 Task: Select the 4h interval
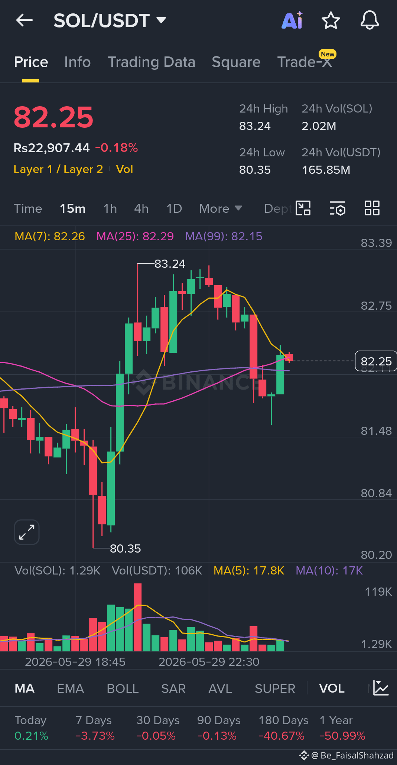pos(141,208)
